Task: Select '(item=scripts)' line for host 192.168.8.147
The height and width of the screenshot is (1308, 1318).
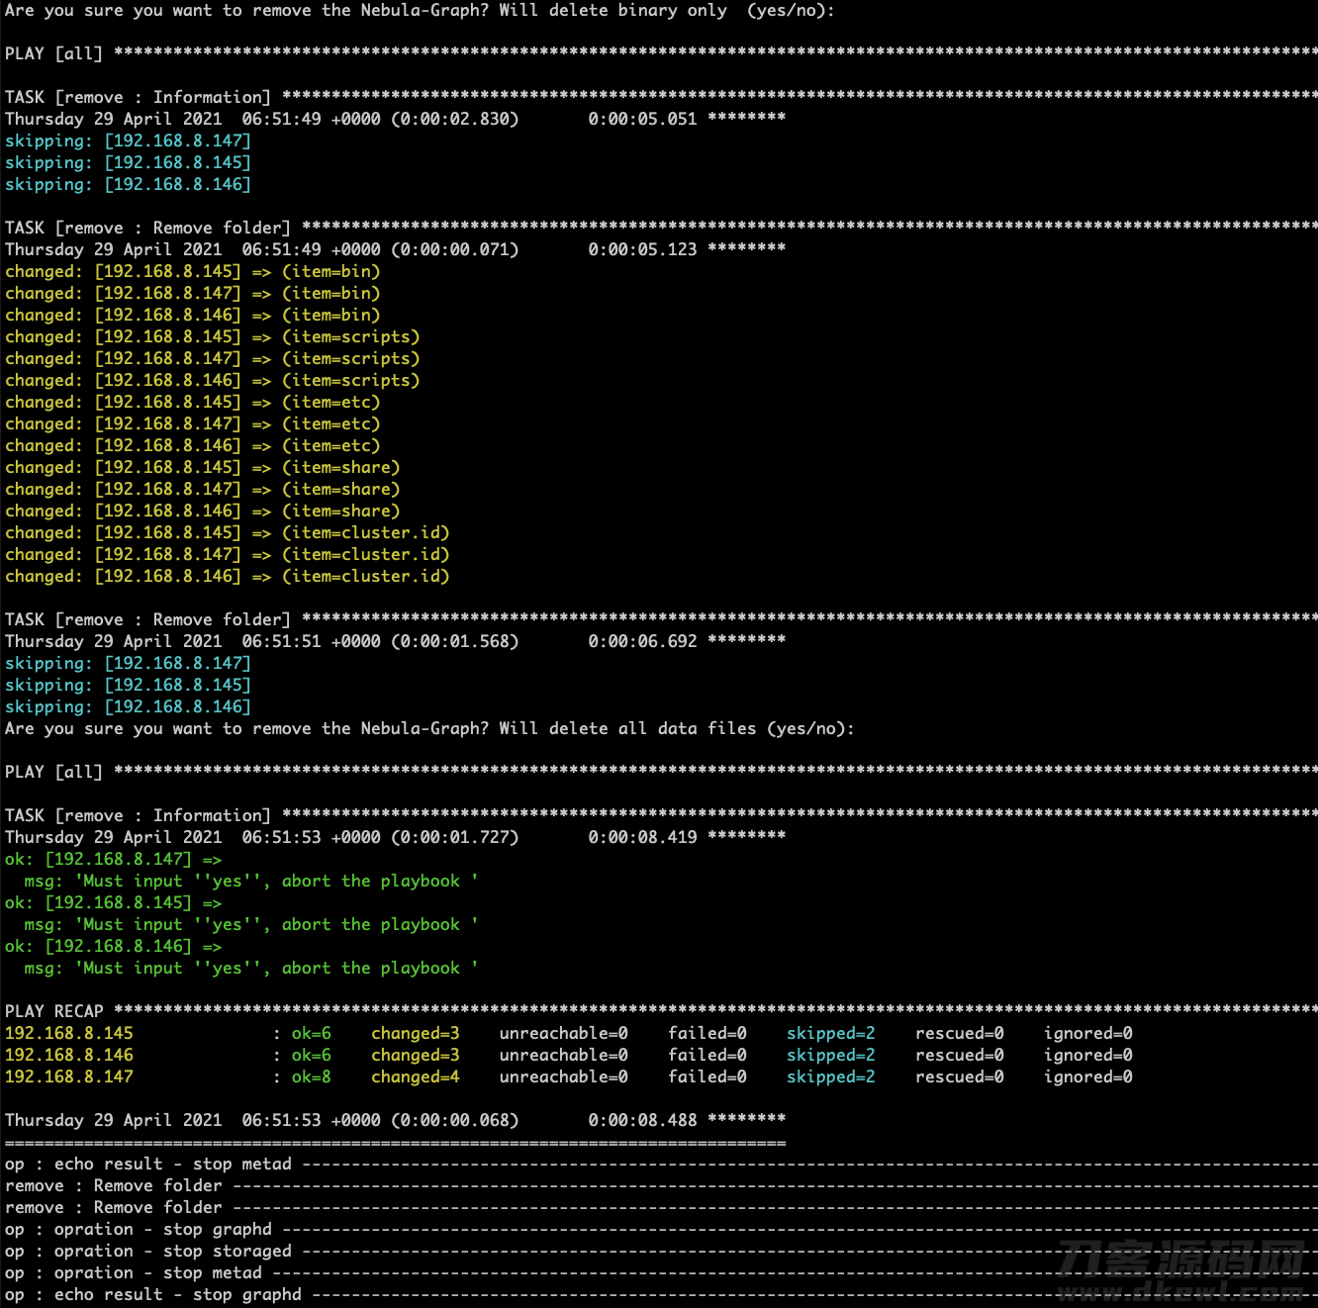Action: pos(213,359)
